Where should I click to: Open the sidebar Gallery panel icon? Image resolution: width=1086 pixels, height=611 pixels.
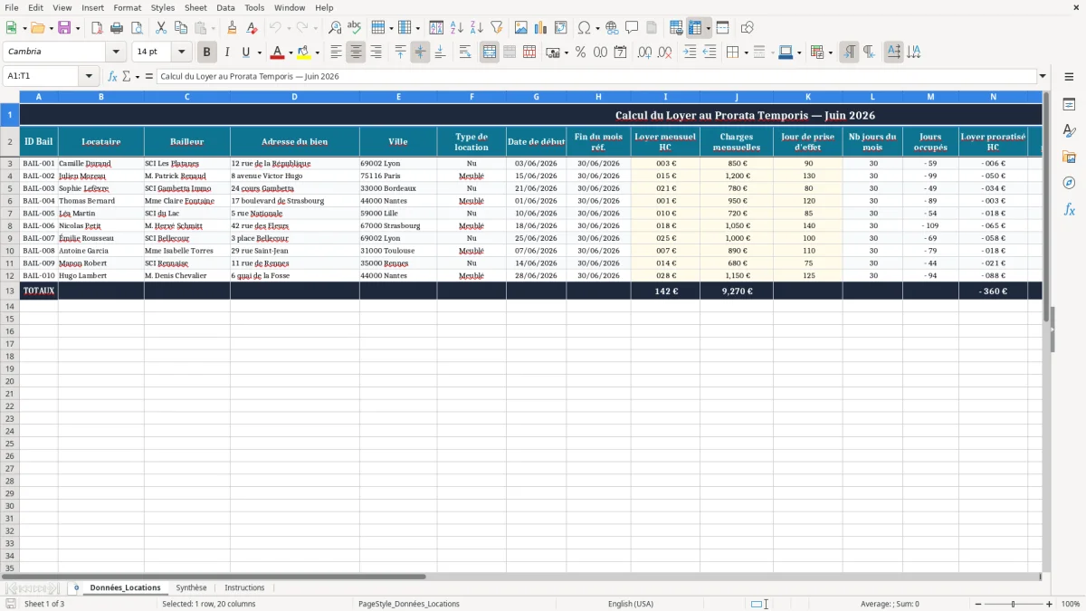(x=1069, y=157)
